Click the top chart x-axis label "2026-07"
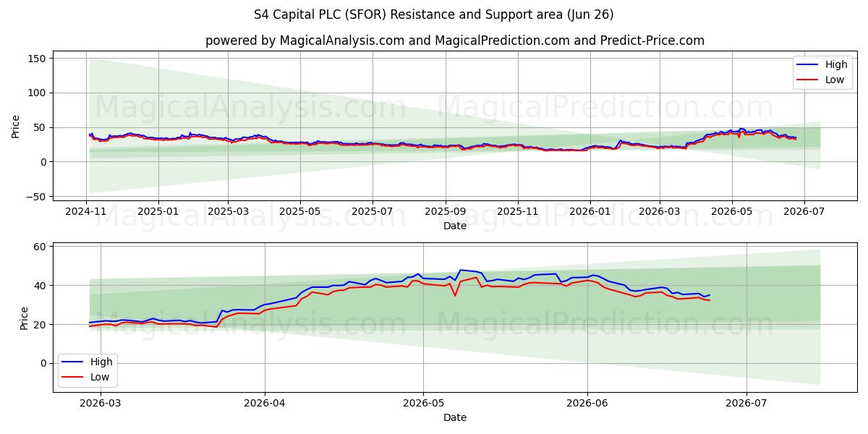Viewport: 868px width, 434px height. coord(804,211)
